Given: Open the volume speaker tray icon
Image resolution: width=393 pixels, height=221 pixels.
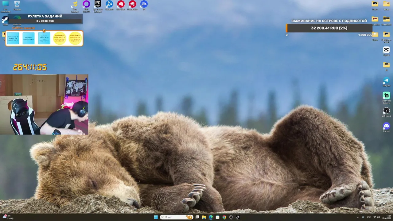Looking at the screenshot, I should [378, 217].
